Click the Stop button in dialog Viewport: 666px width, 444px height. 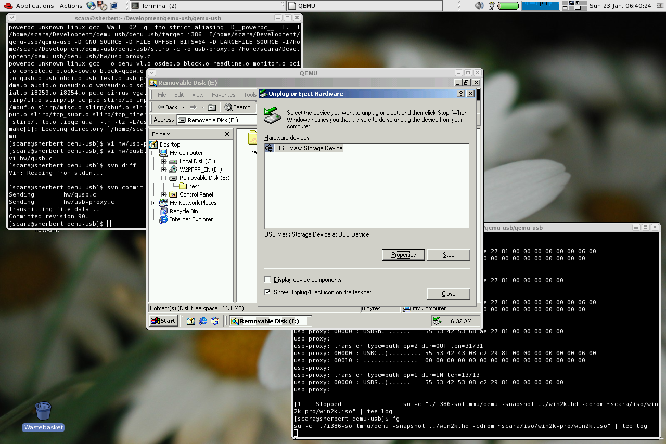(449, 255)
